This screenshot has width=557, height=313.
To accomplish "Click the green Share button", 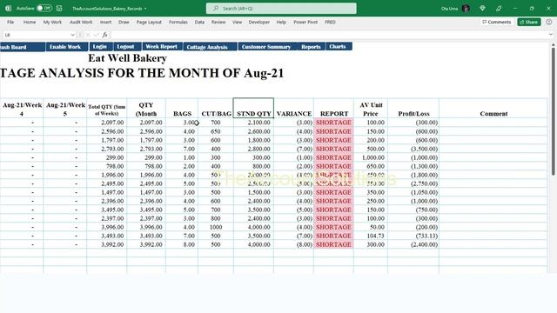I will [x=529, y=22].
